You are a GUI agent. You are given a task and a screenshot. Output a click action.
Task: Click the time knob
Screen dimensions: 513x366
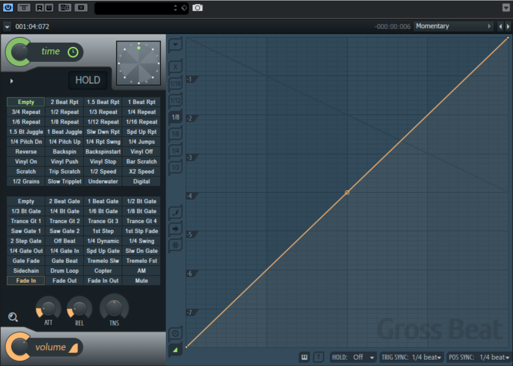(19, 52)
